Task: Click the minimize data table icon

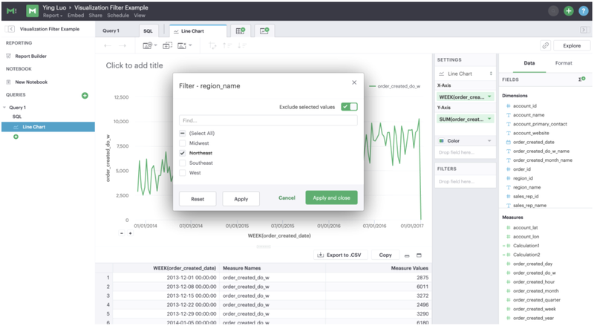Action: 407,255
